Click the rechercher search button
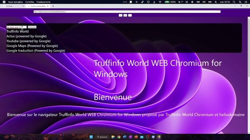Screen dimensions: 250x140 [x=32, y=27]
